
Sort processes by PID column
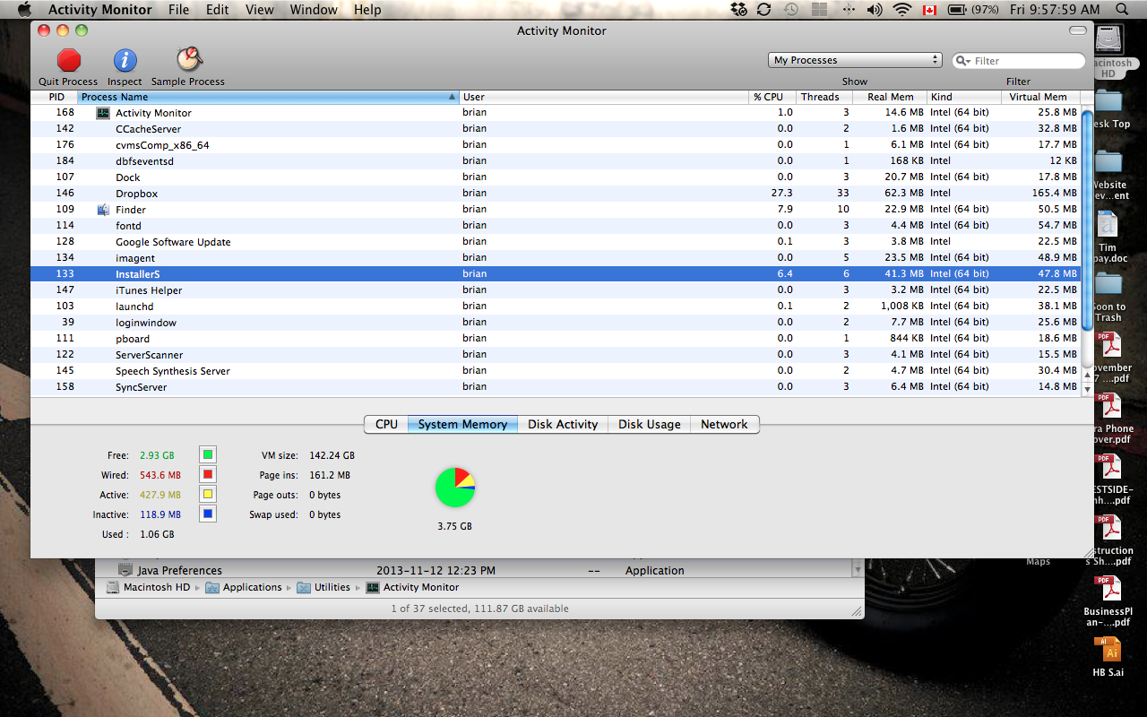[x=54, y=97]
